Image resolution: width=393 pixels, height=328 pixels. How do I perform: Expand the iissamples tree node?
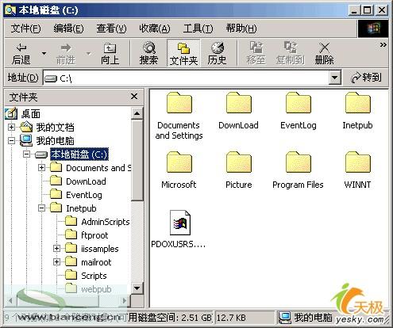pyautogui.click(x=56, y=249)
